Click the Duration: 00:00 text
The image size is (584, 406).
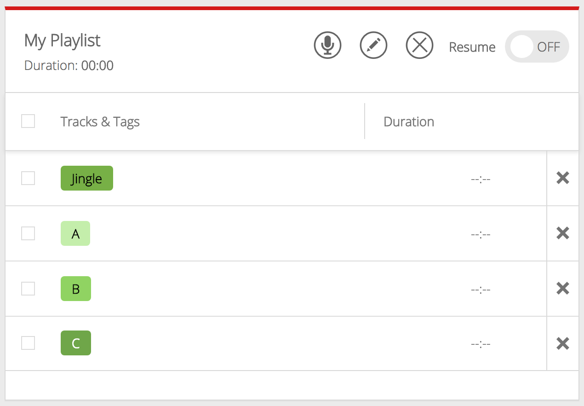[69, 65]
